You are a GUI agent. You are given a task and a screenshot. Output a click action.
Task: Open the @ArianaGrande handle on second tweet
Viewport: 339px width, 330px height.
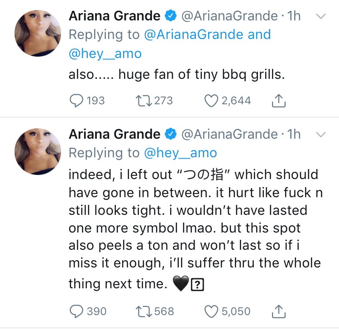point(229,134)
